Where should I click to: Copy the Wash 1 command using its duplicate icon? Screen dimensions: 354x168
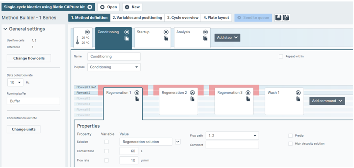click(298, 99)
